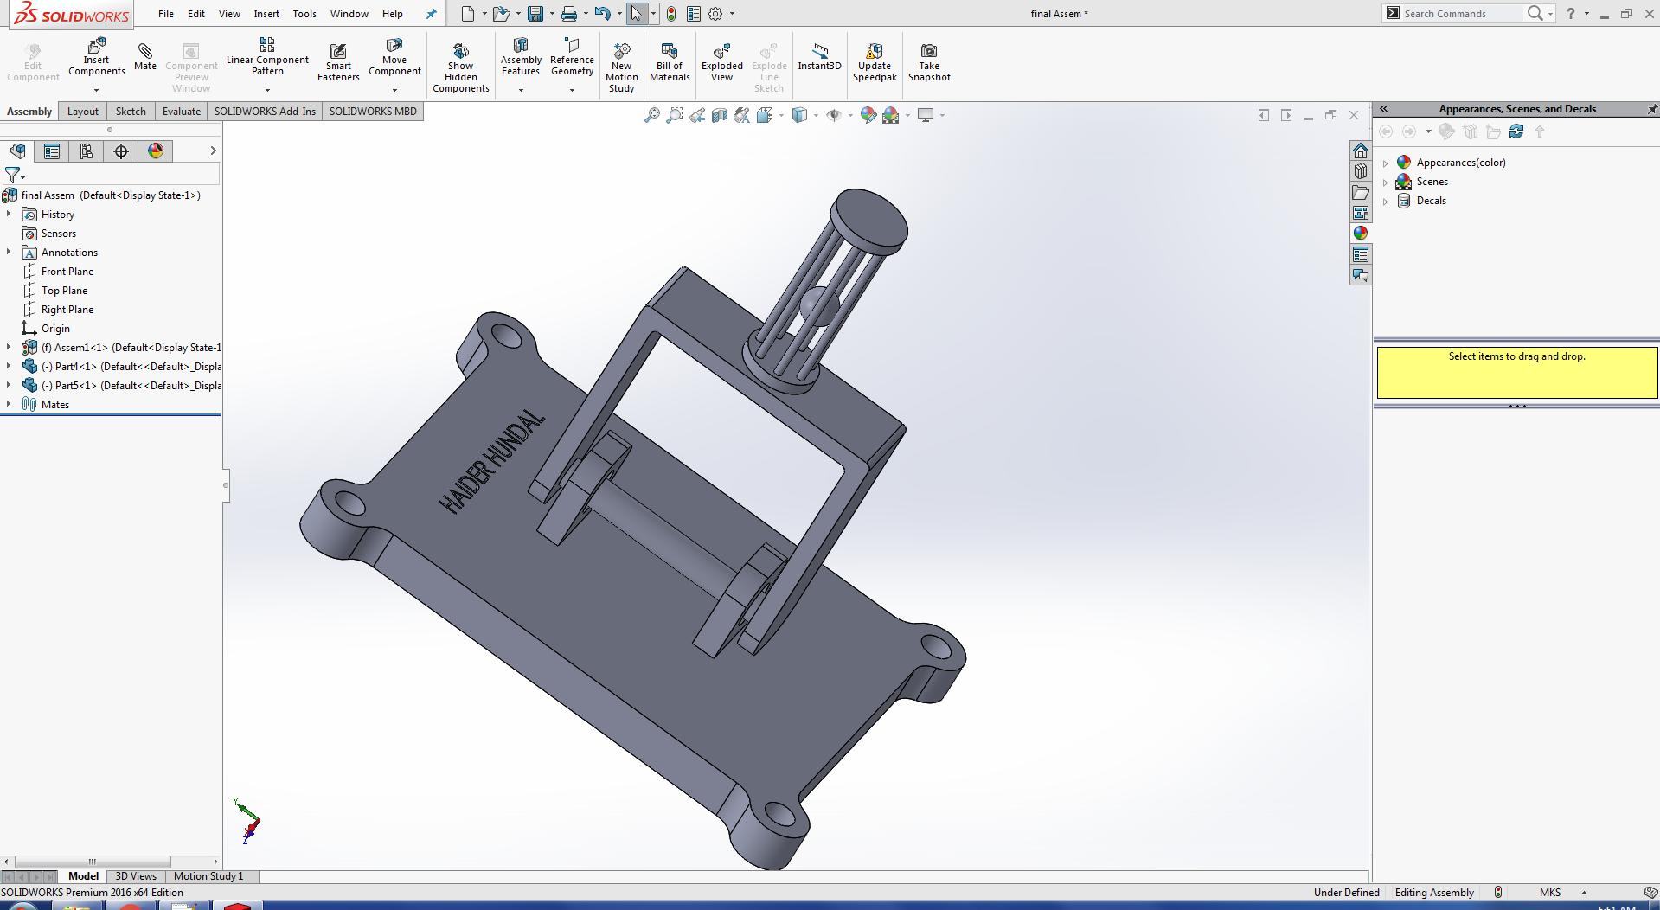Viewport: 1660px width, 910px height.
Task: Click the Help question mark button
Action: coord(1571,13)
